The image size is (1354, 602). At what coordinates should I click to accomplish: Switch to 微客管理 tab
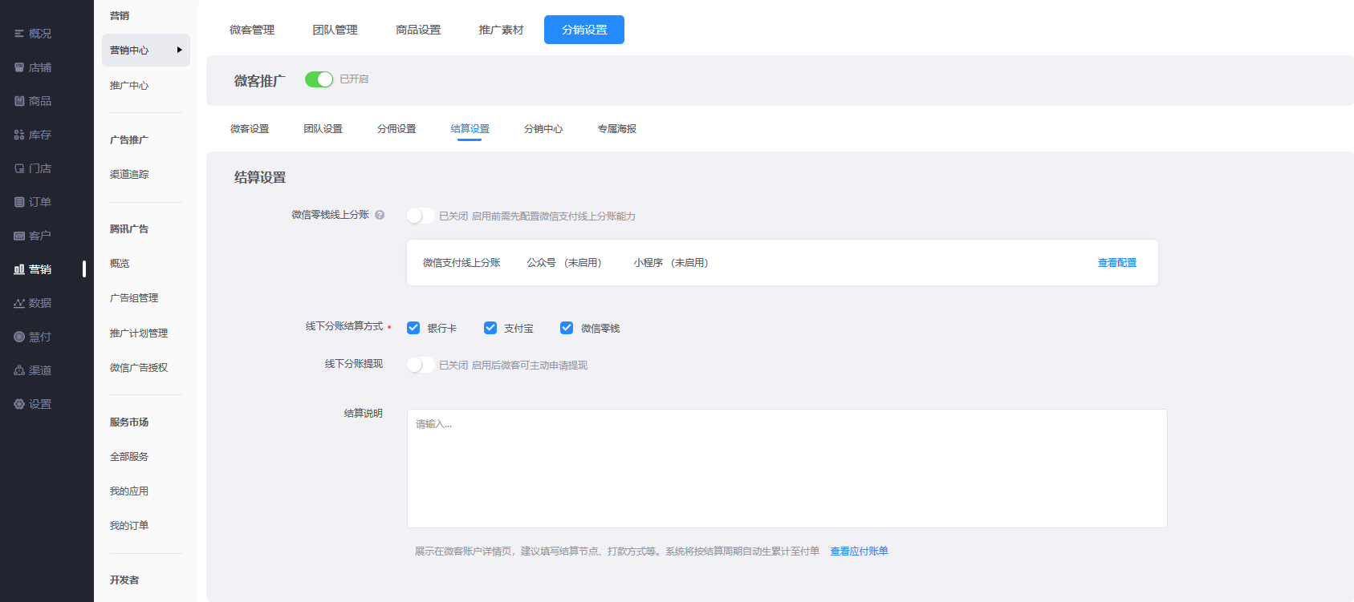(x=252, y=30)
